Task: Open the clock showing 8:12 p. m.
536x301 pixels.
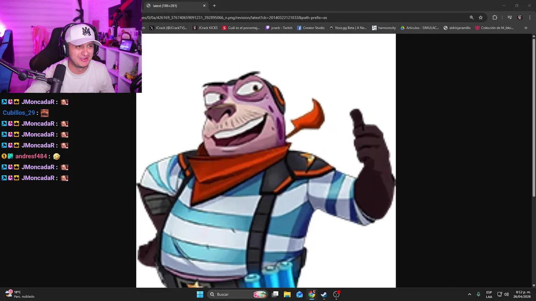Action: click(523, 294)
